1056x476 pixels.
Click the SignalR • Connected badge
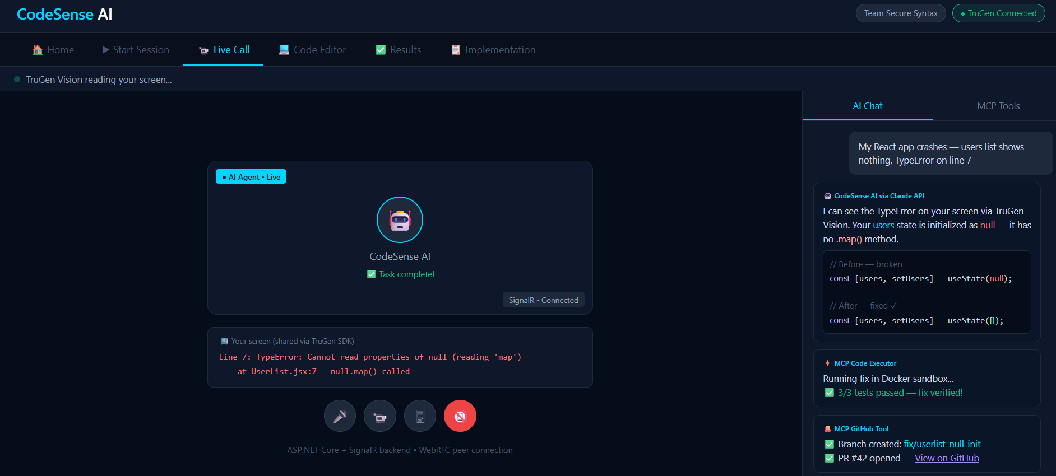click(543, 300)
